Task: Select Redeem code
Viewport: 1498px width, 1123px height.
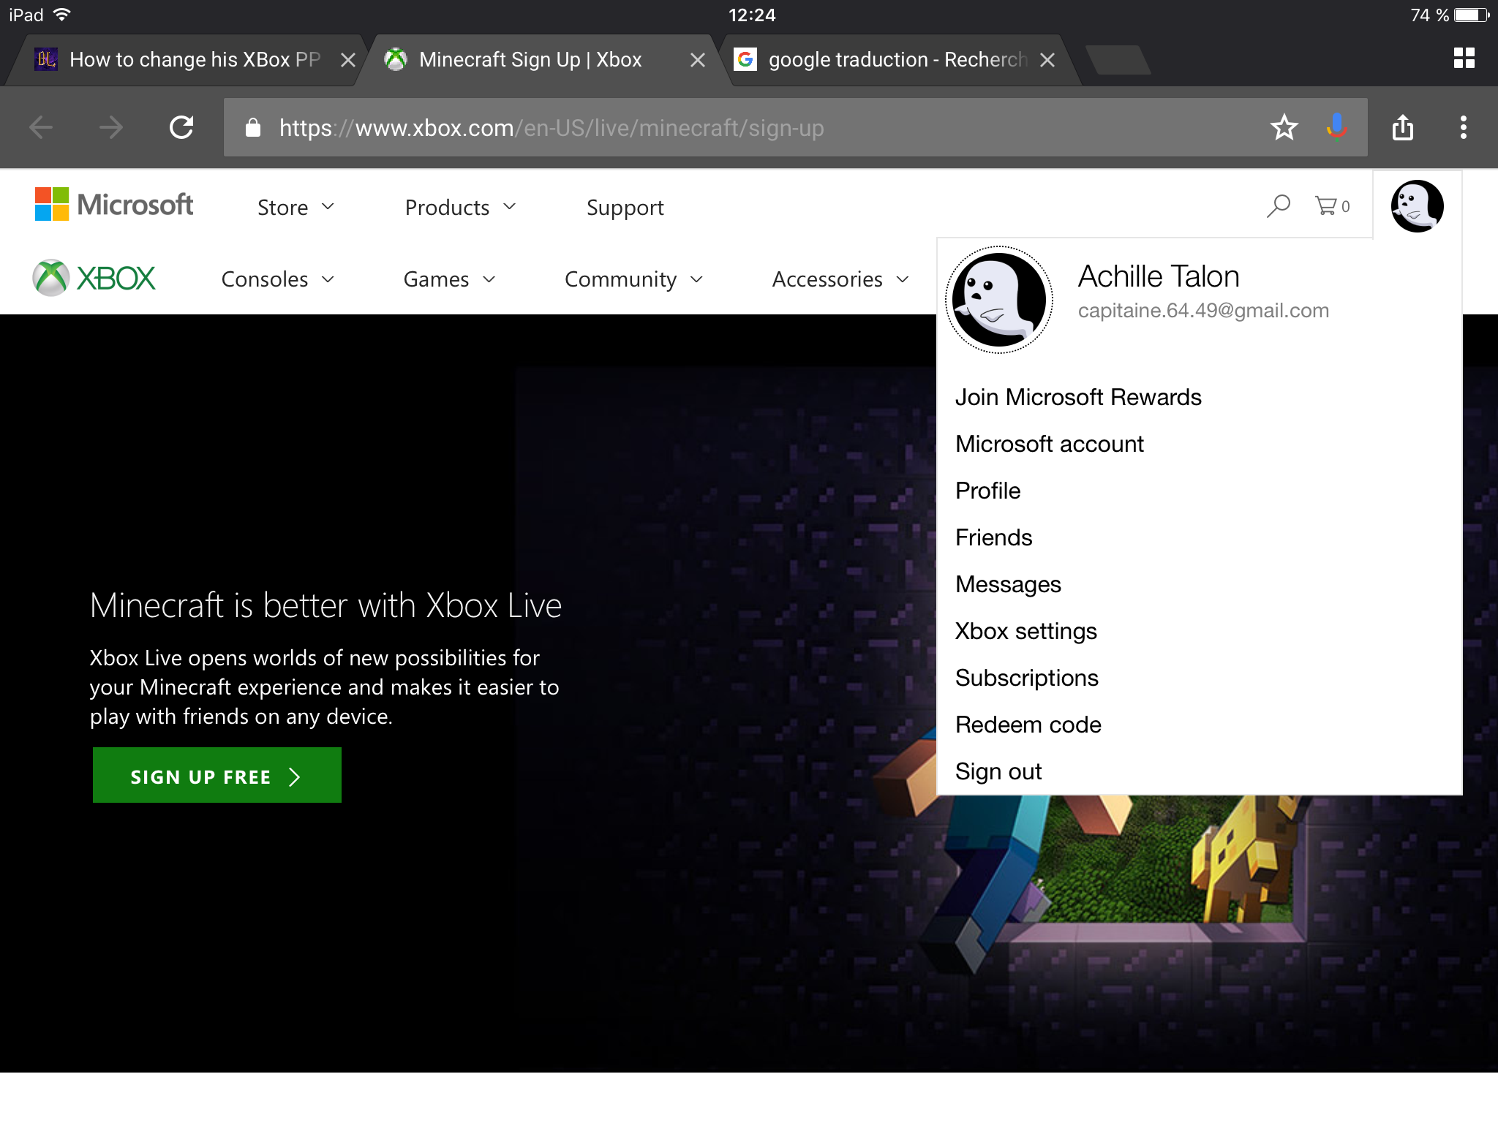Action: click(x=1028, y=725)
